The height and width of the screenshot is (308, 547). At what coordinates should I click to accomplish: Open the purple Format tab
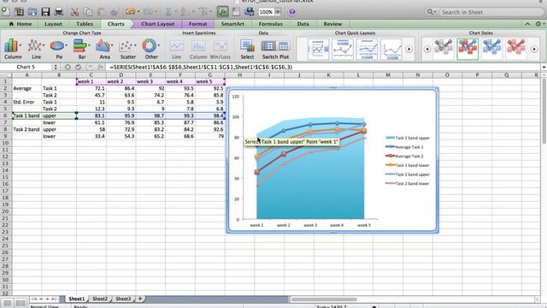tap(197, 24)
